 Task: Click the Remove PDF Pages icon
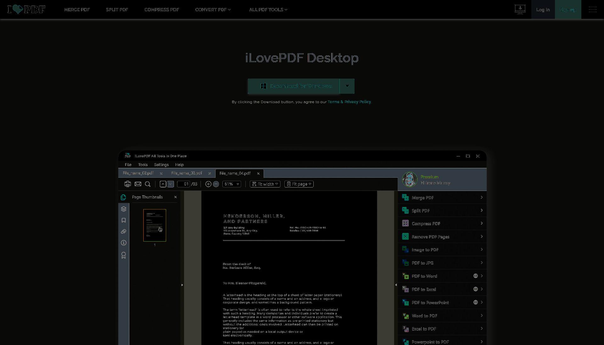[x=405, y=236]
